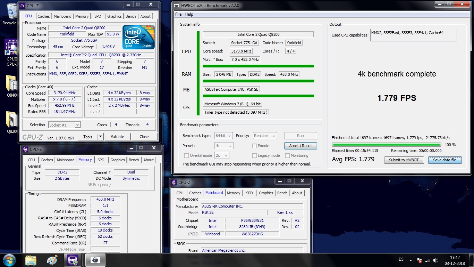Viewport: 474px width, 267px height.
Task: Open Preset 4k dropdown
Action: pos(223,146)
